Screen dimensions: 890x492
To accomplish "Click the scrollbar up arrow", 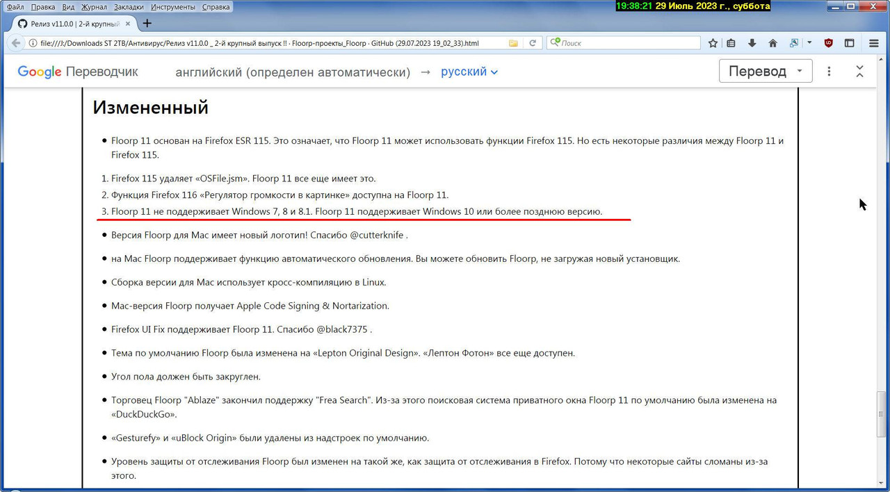I will click(x=882, y=60).
